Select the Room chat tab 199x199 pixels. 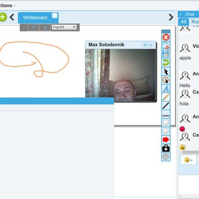click(x=195, y=22)
